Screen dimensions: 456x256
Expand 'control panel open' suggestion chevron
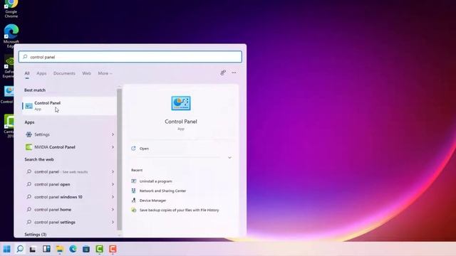coord(113,184)
